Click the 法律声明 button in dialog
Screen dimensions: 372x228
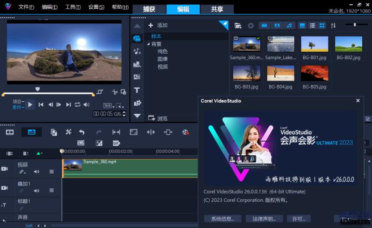(264, 219)
